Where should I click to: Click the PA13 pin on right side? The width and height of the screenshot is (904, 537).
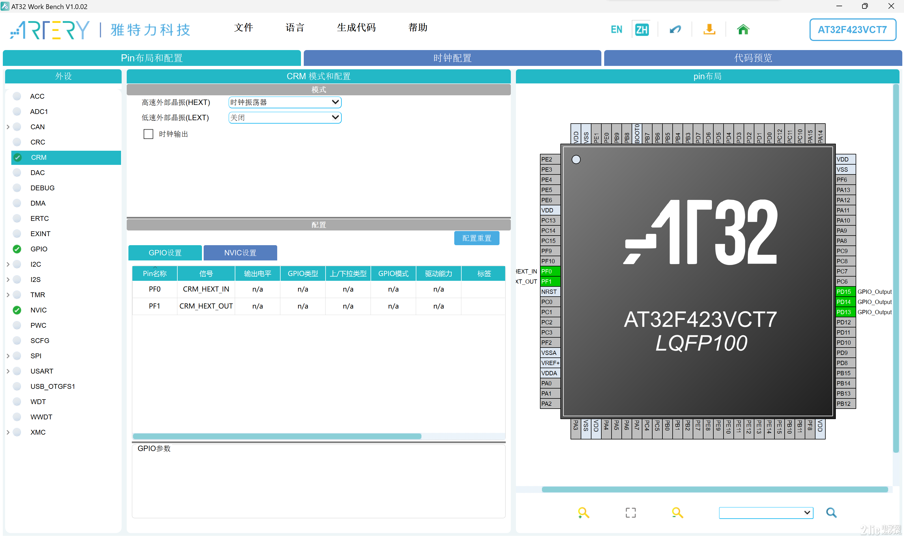point(845,190)
